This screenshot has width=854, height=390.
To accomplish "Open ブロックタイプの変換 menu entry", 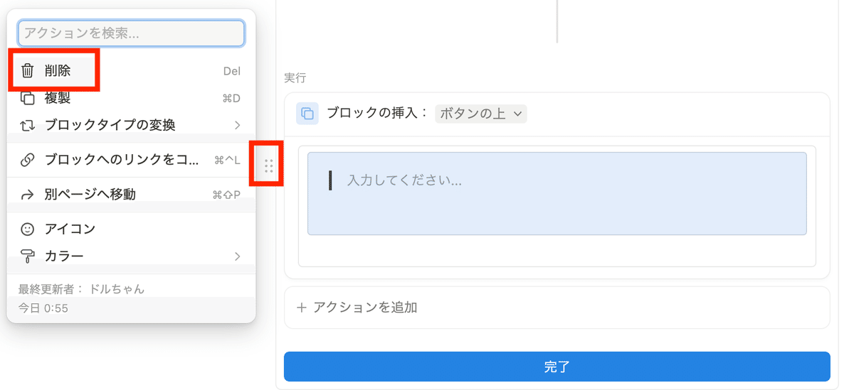I will [130, 125].
